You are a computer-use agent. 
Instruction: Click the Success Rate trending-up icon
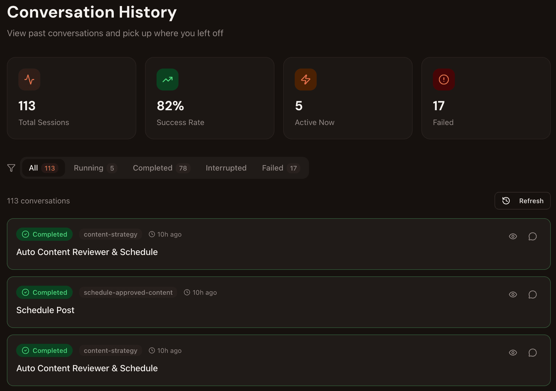(x=168, y=80)
